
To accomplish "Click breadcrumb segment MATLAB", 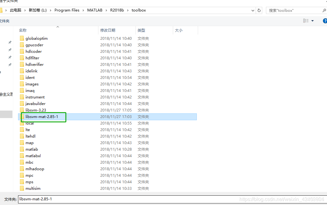I will tap(95, 10).
